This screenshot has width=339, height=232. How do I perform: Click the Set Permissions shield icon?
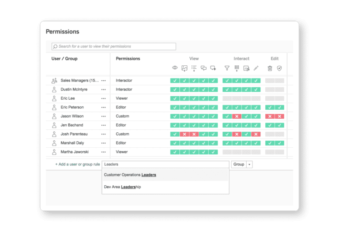point(279,68)
